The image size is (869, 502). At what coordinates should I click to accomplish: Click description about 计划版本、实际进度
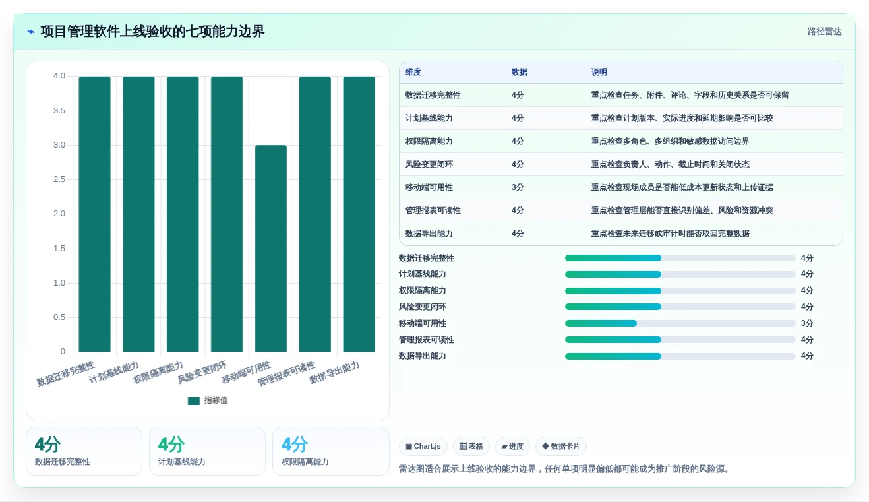682,118
